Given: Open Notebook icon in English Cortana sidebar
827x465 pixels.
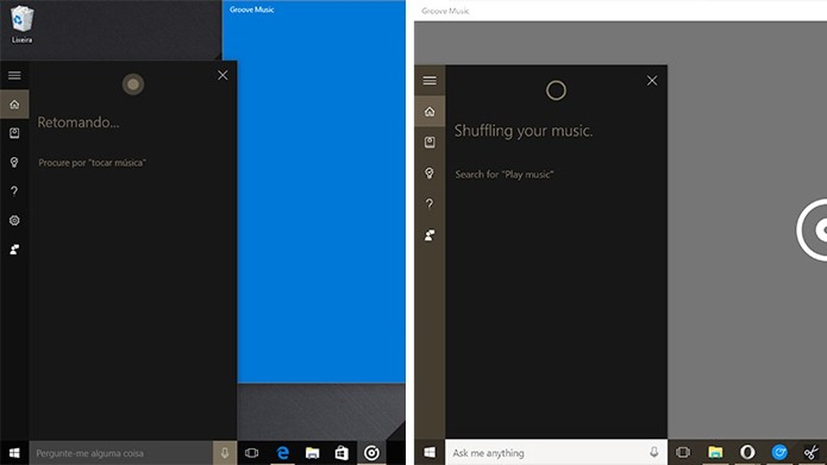Looking at the screenshot, I should tap(429, 142).
